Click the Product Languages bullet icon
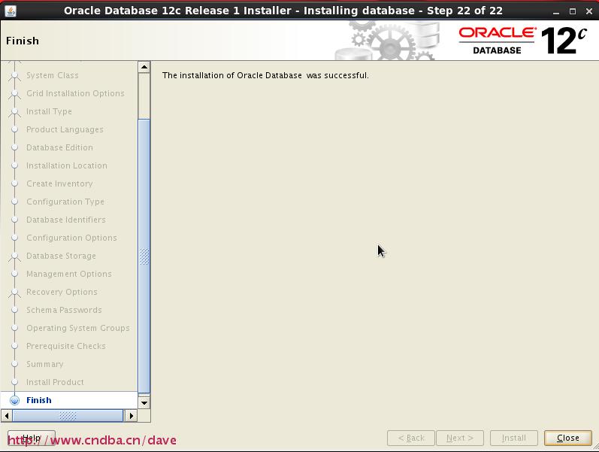The image size is (599, 452). 14,129
